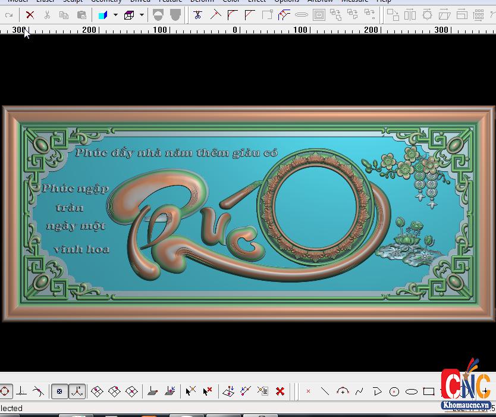Click the paste icon on the toolbar
Viewport: 496px width, 417px height.
click(83, 15)
